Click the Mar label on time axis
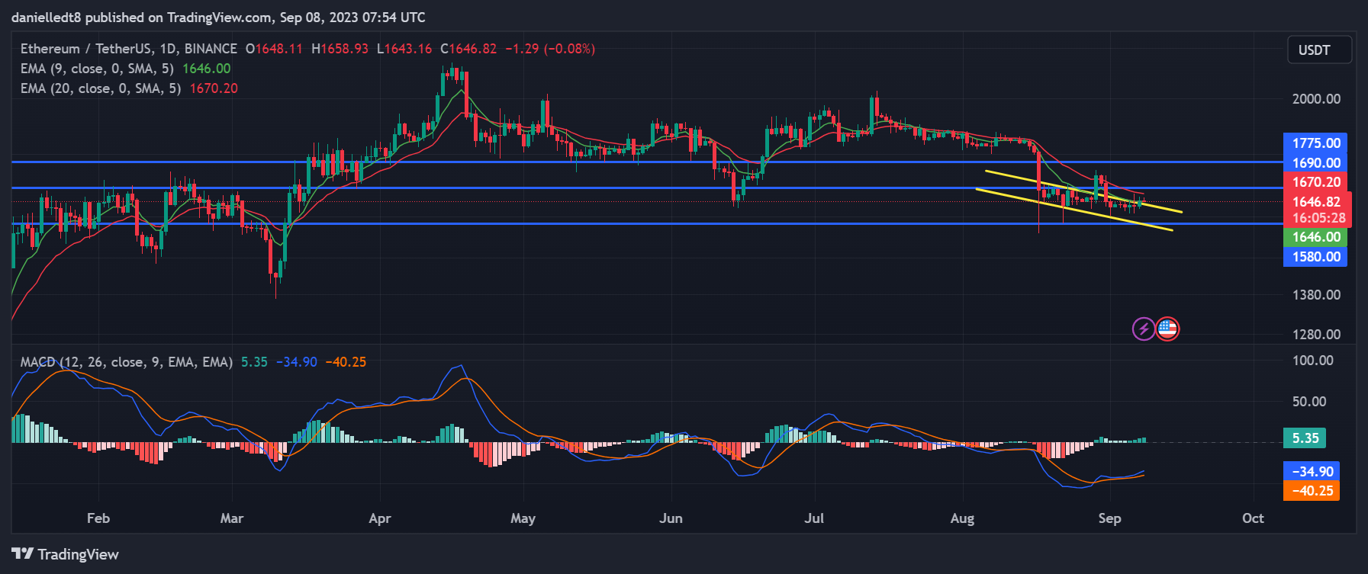1368x574 pixels. coord(232,518)
